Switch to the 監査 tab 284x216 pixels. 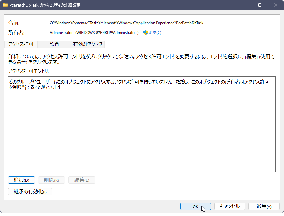(54, 44)
